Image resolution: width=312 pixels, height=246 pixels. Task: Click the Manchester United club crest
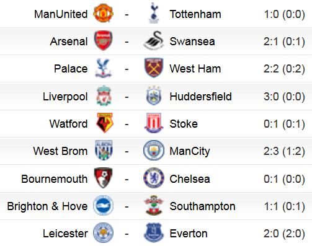click(103, 13)
